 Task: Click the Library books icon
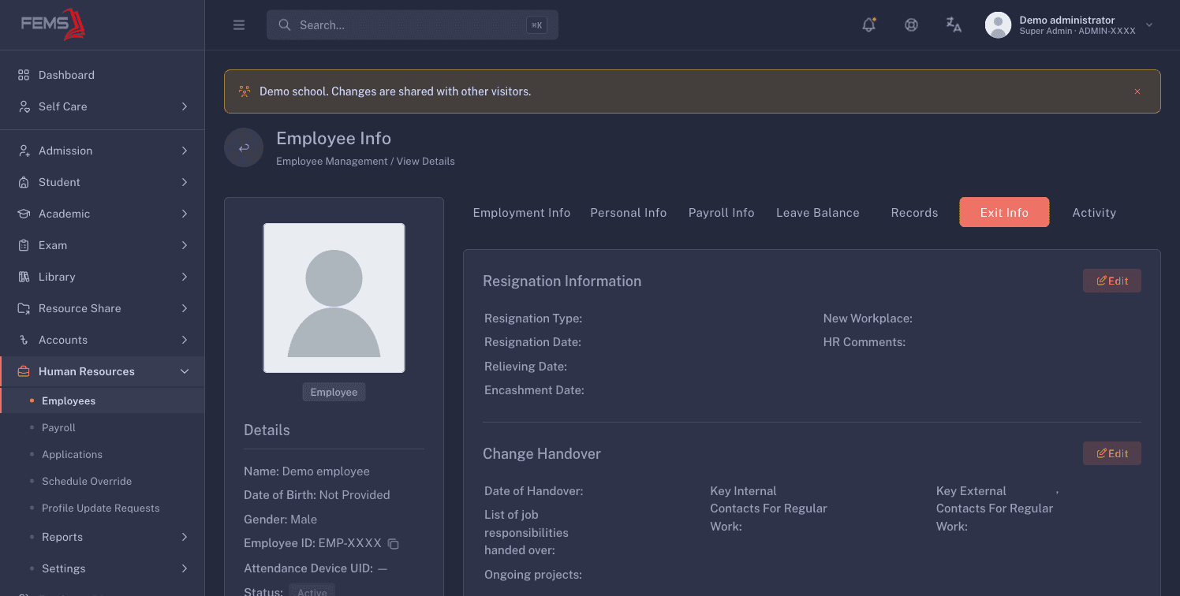(24, 277)
